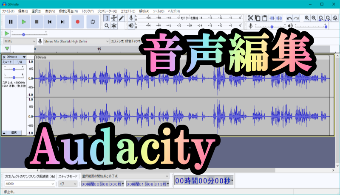The height and width of the screenshot is (195, 340).
Task: Click the recording meter microphone icon
Action: (131, 18)
